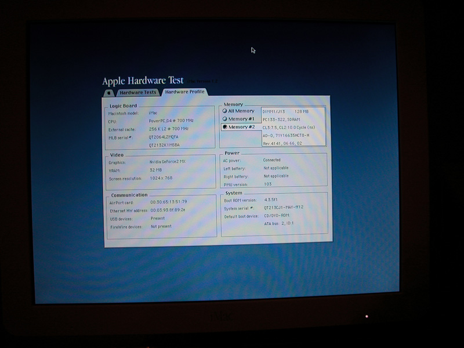Click the DIMM1/J13 128 MB memory detail line

pos(285,111)
